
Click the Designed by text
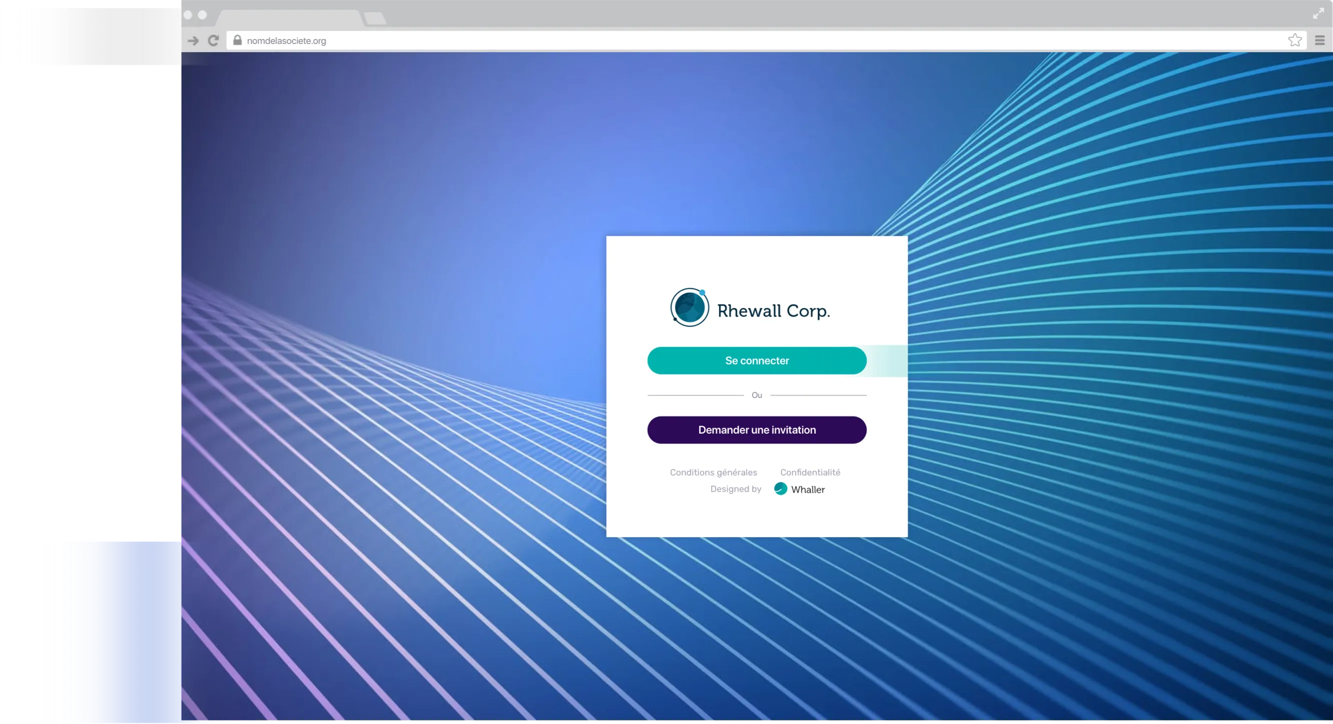736,489
